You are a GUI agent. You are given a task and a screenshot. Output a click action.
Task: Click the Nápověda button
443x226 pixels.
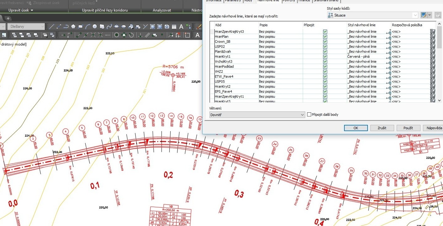[x=433, y=128]
